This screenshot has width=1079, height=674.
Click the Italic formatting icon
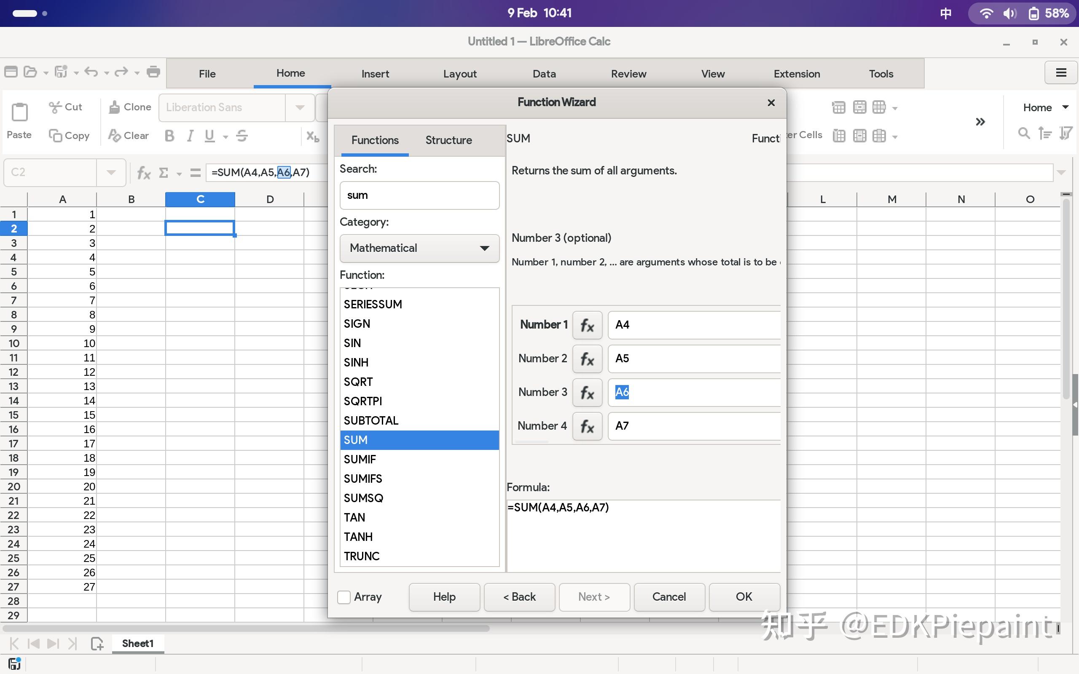point(191,136)
